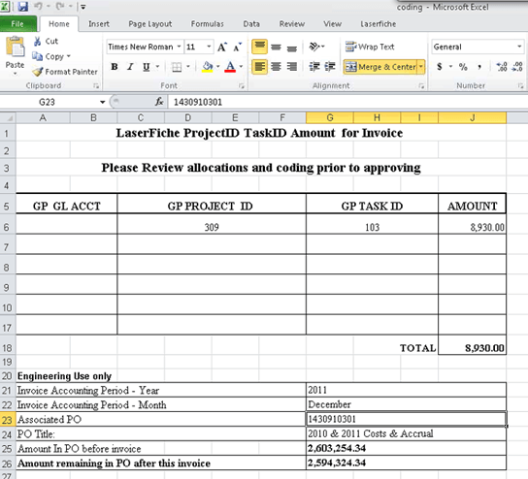Click Decrease Decimal icon
This screenshot has width=528, height=479.
pos(517,67)
